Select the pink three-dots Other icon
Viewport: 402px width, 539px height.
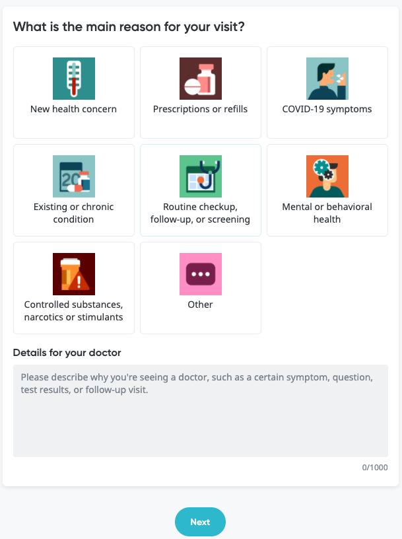(x=201, y=274)
